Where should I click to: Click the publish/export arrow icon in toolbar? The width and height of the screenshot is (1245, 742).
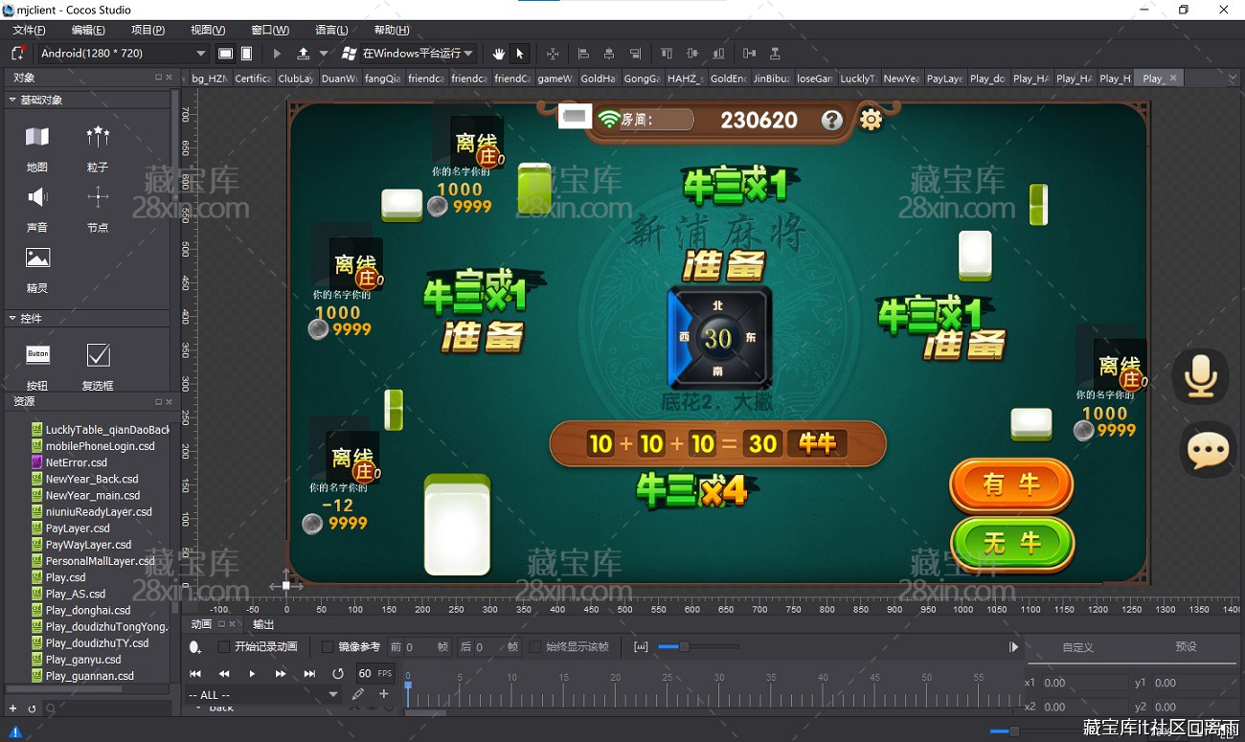(304, 54)
